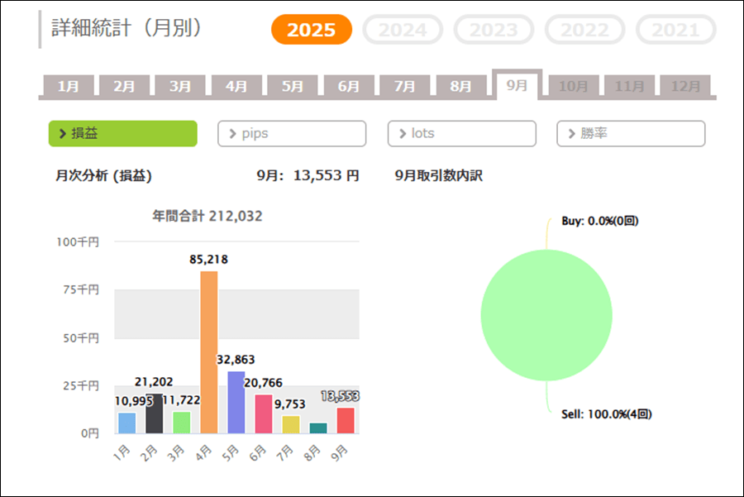Open the 12月 month tab

click(685, 86)
